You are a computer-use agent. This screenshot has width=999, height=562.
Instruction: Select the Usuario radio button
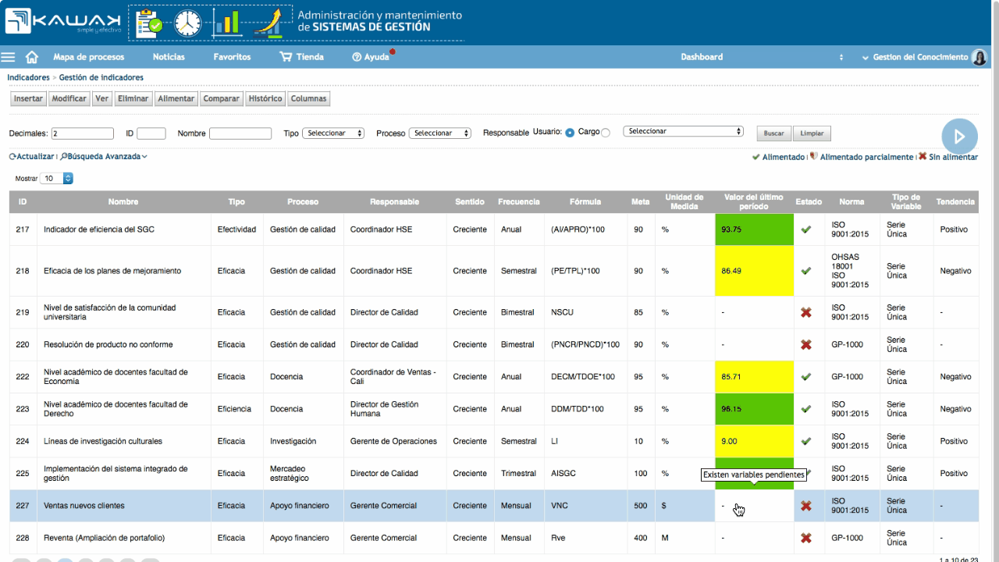(570, 133)
